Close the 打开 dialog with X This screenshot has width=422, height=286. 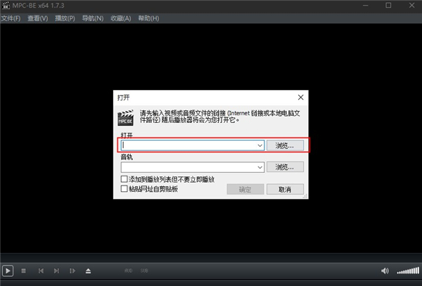300,97
